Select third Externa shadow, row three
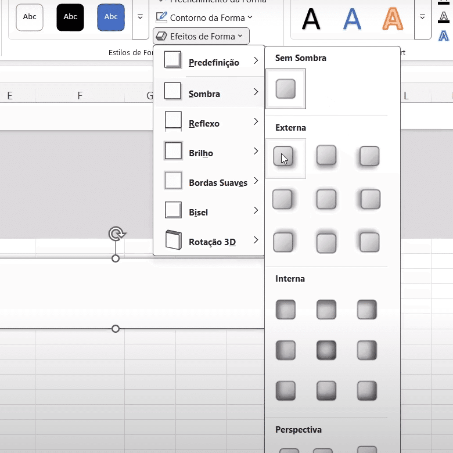 (369, 242)
